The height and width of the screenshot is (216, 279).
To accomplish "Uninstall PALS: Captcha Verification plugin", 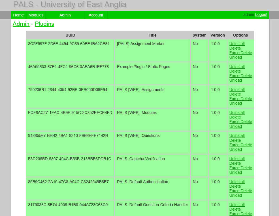I will point(237,159).
